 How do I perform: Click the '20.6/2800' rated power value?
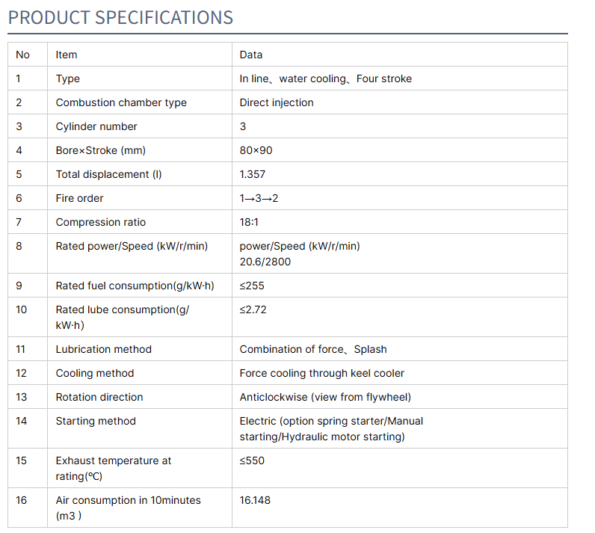pos(265,262)
